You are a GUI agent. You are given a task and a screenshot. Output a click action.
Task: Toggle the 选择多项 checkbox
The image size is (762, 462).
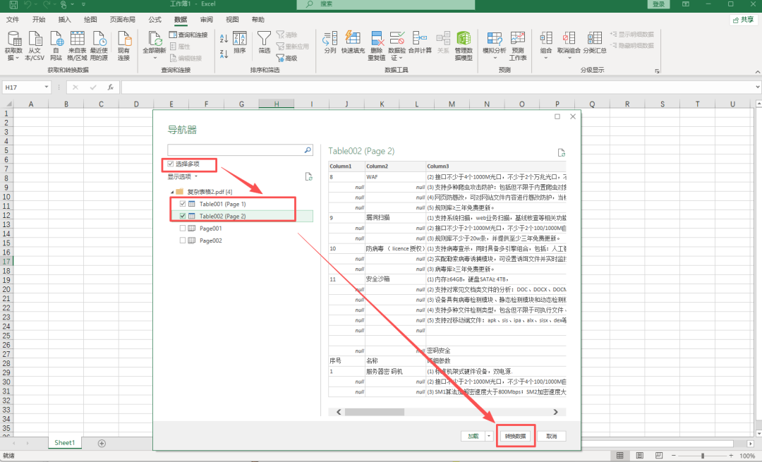(x=171, y=164)
